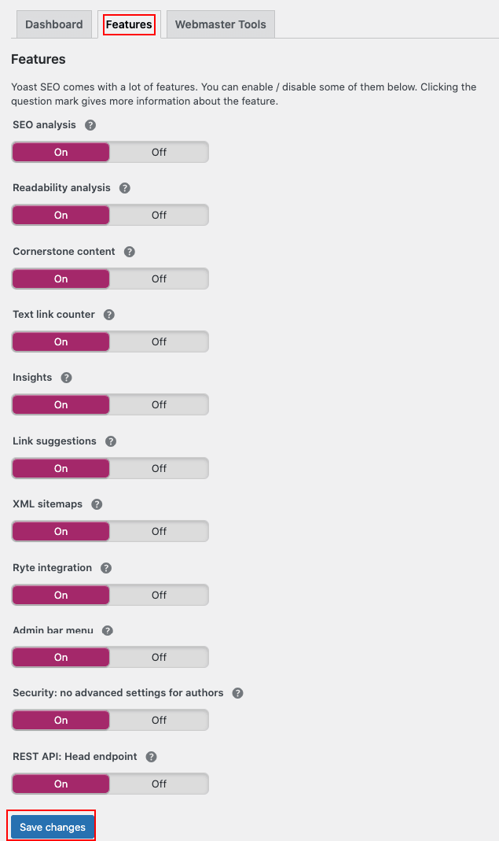The width and height of the screenshot is (499, 841).
Task: Click the SEO analysis help question mark
Action: coord(90,125)
